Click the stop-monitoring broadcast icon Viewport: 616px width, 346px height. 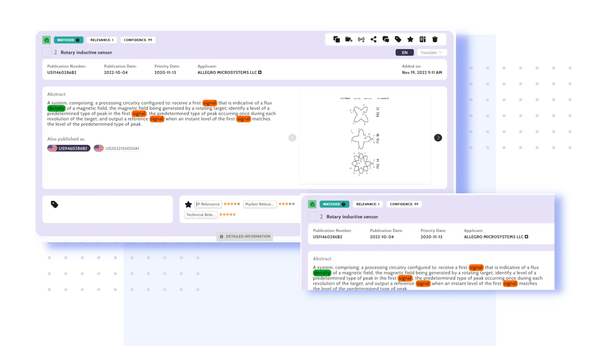361,39
